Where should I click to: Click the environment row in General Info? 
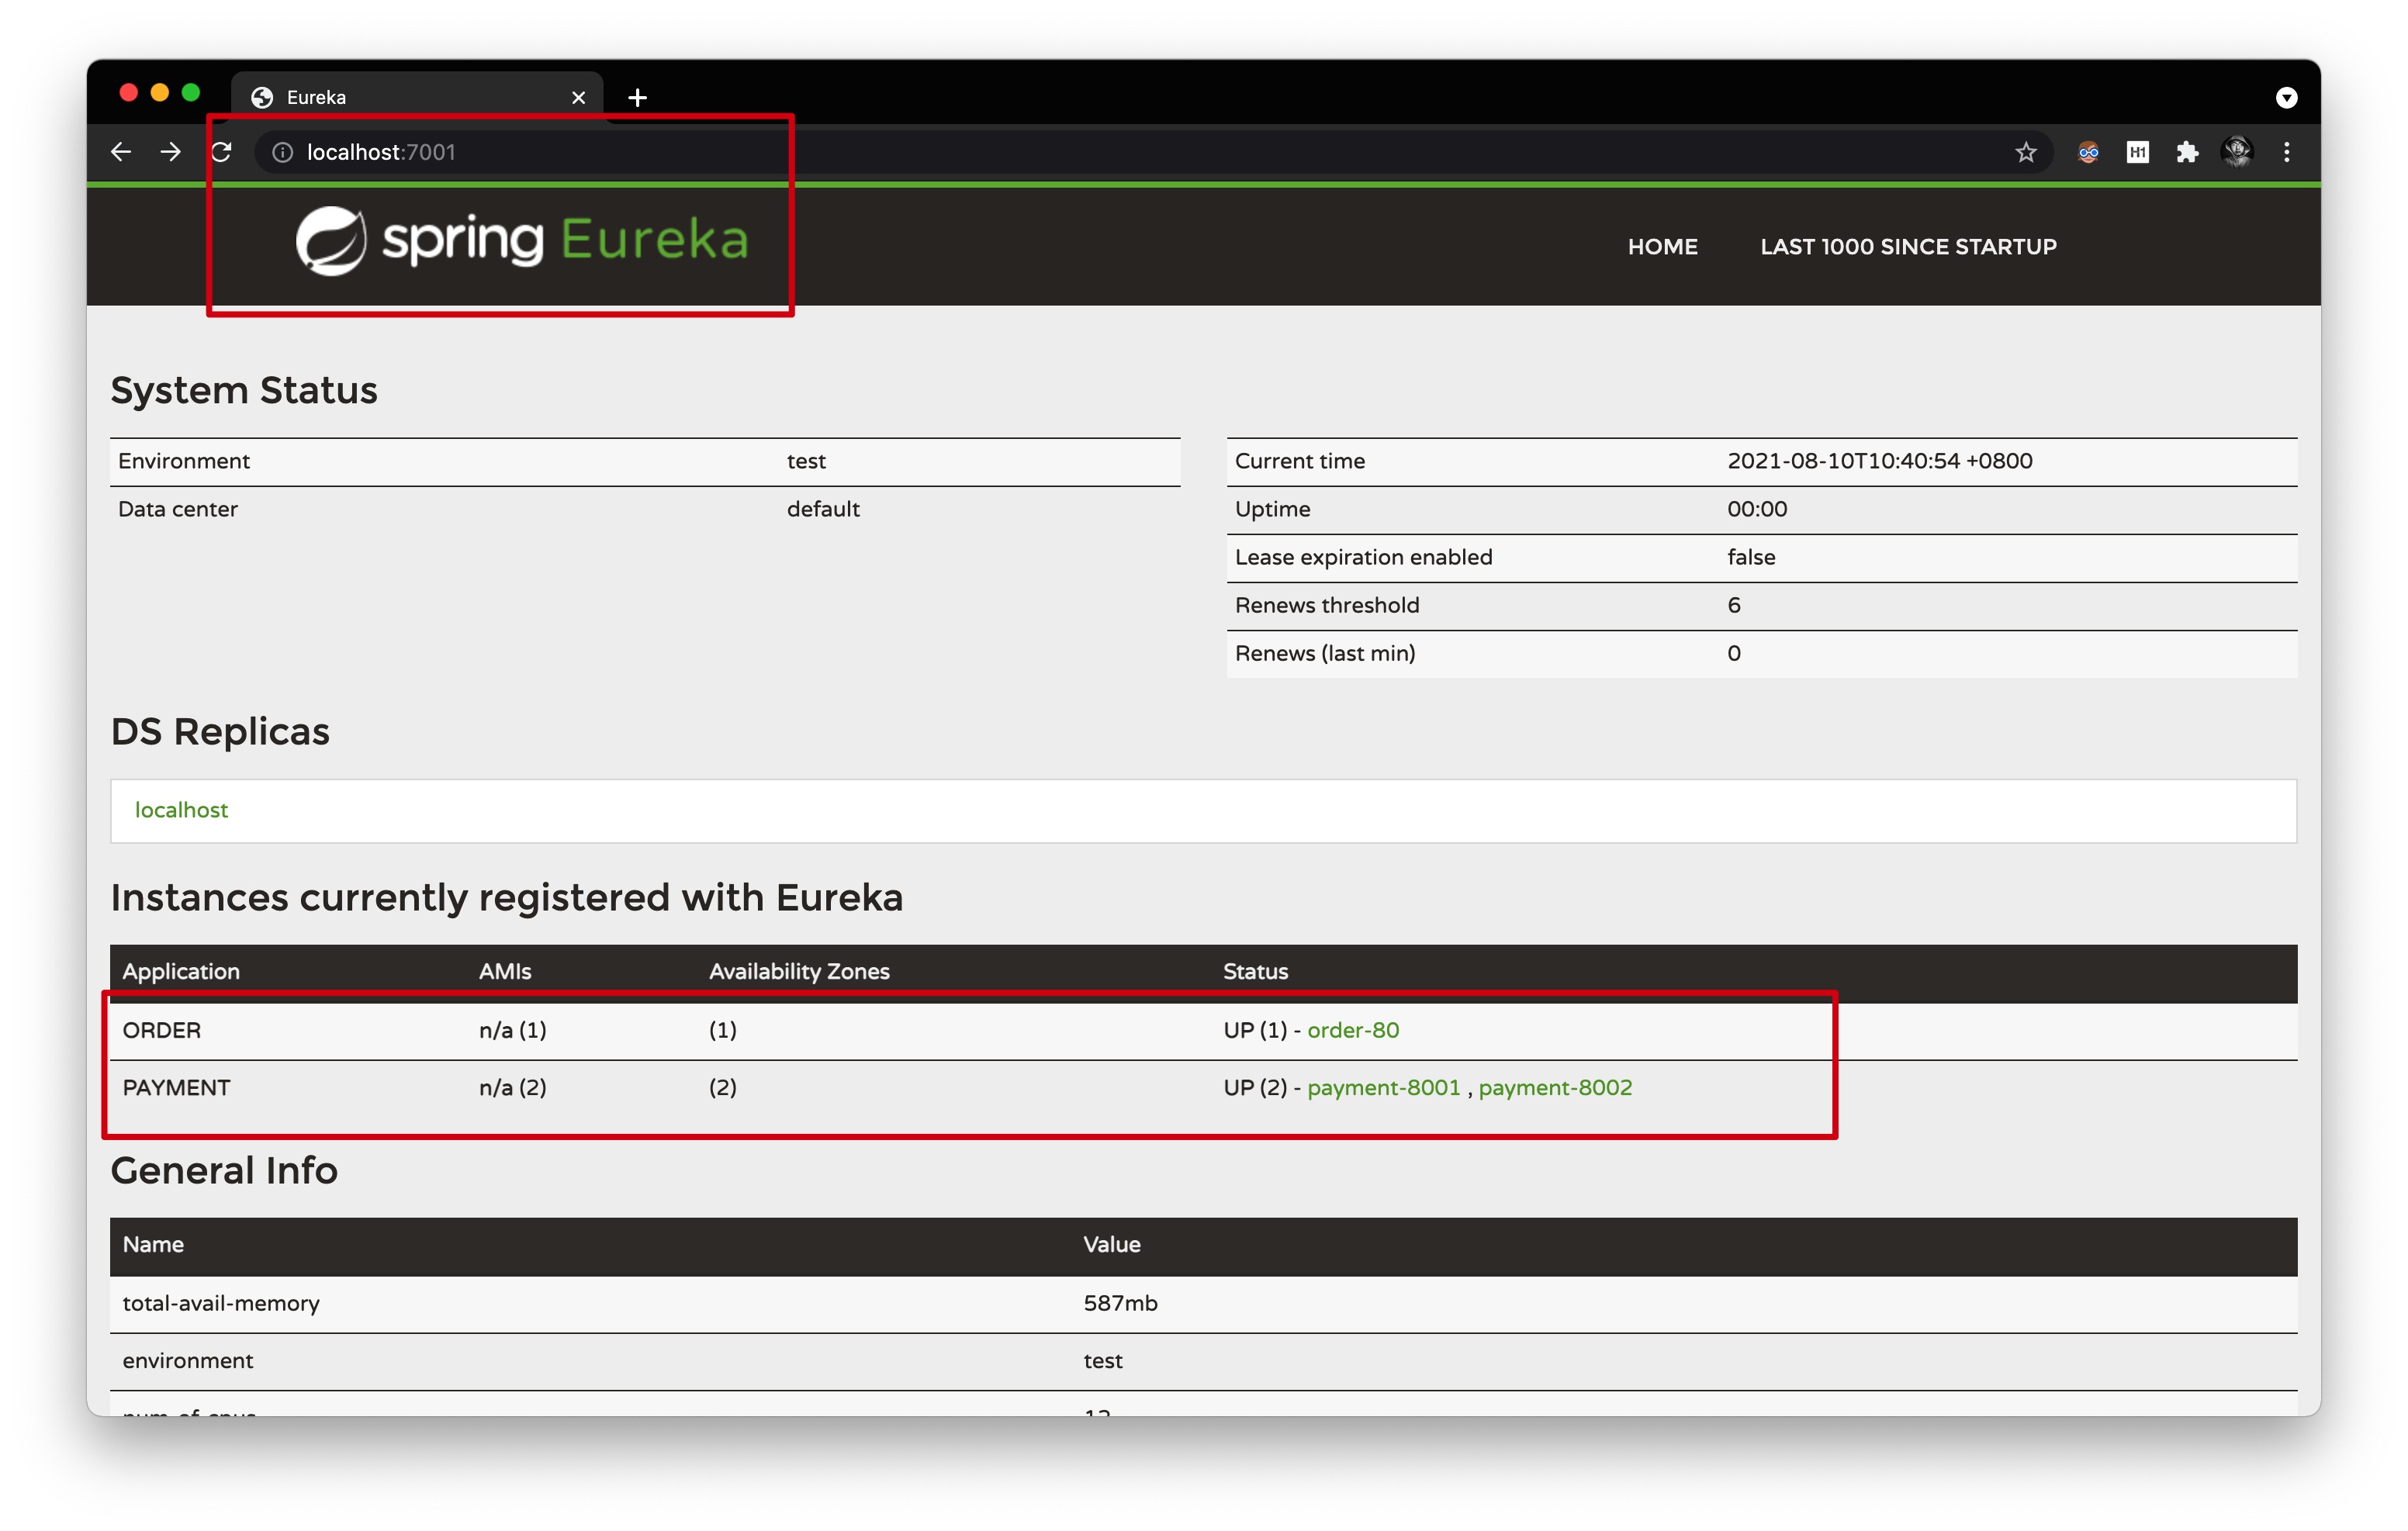[x=1203, y=1361]
